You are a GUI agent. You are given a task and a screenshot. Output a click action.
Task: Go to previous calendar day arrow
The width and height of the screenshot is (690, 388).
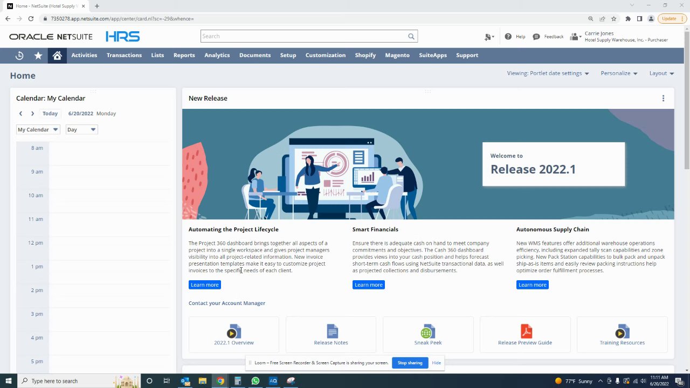click(x=20, y=114)
